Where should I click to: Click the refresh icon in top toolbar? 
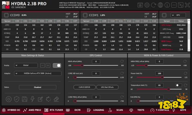coord(154,5)
